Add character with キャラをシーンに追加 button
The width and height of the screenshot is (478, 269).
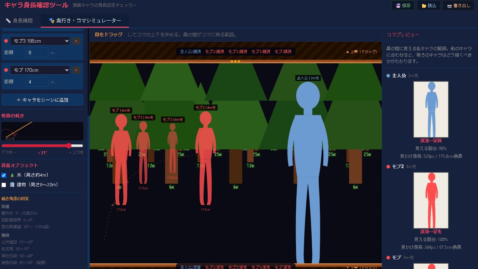point(42,100)
